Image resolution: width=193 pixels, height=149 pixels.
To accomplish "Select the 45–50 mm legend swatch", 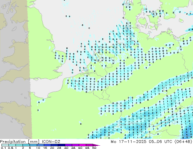I will 89,145.
